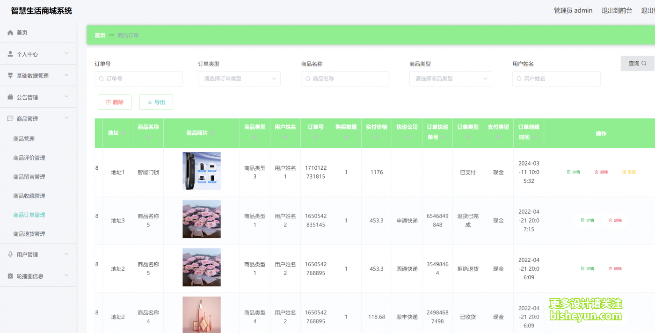This screenshot has height=333, width=655.
Task: Click the 导出 export button
Action: point(156,102)
